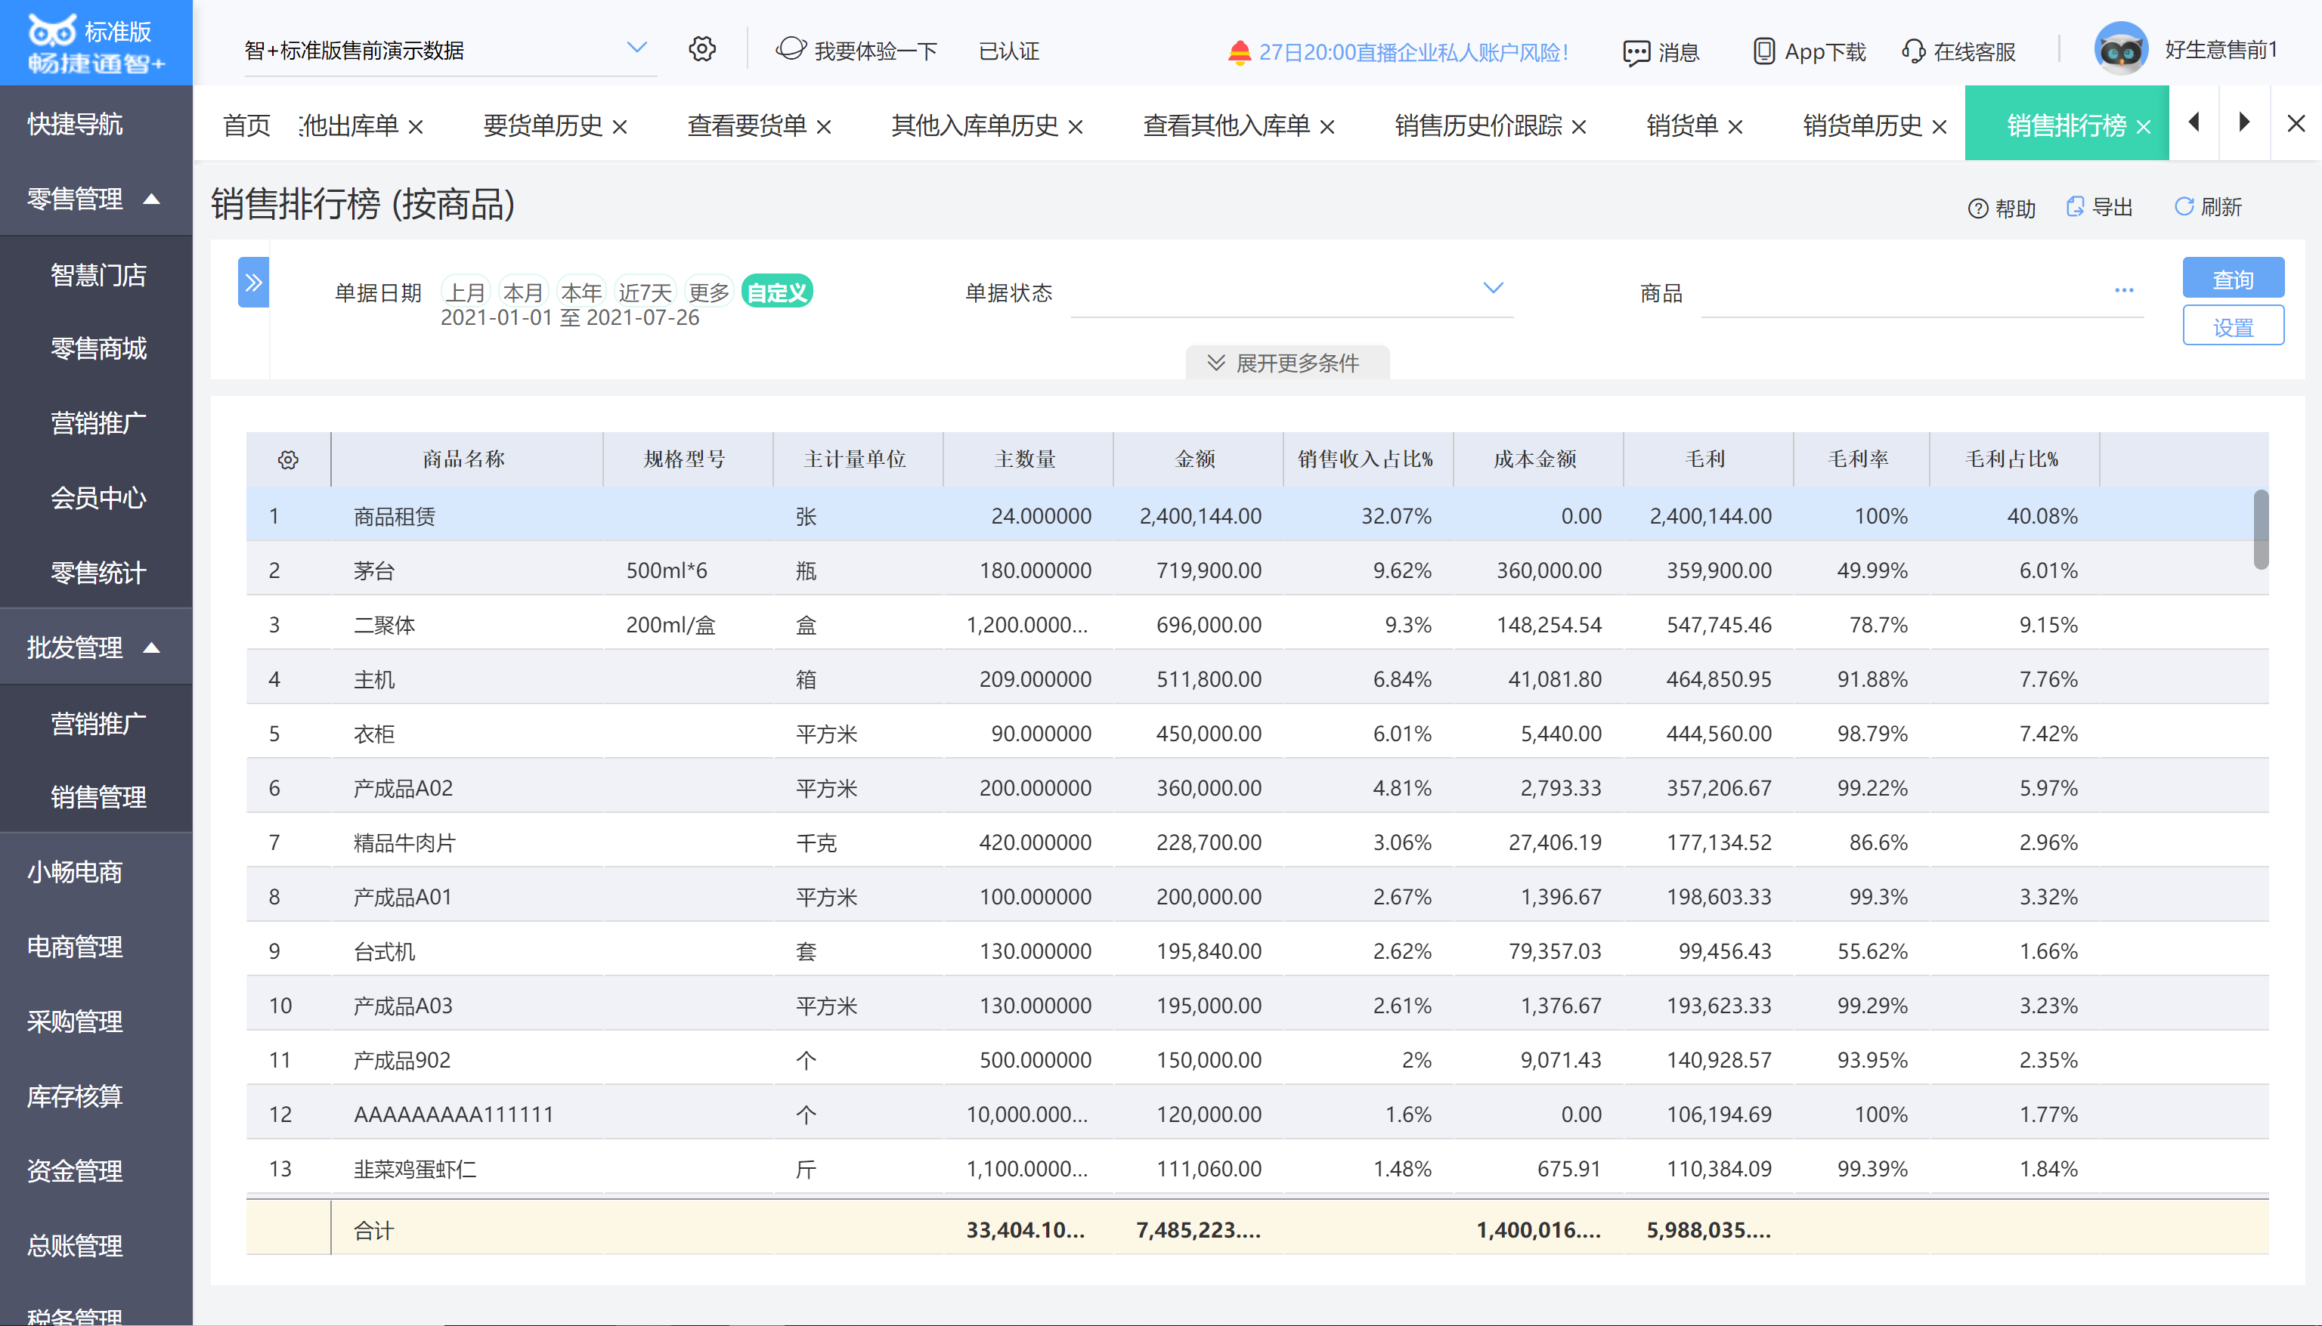
Task: Expand 展开更多条件 section
Action: click(1286, 363)
